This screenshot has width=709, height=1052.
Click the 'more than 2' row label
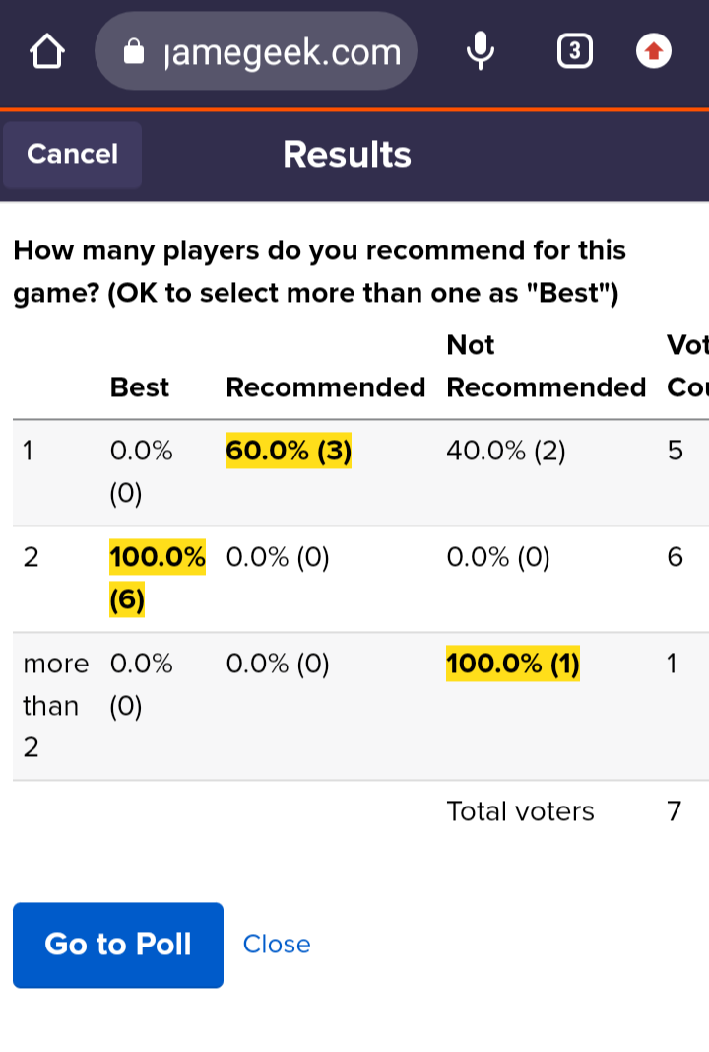click(x=55, y=705)
